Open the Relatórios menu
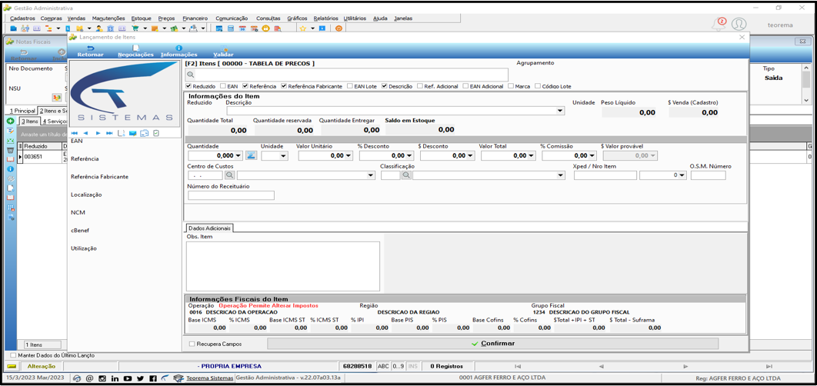 pyautogui.click(x=325, y=18)
